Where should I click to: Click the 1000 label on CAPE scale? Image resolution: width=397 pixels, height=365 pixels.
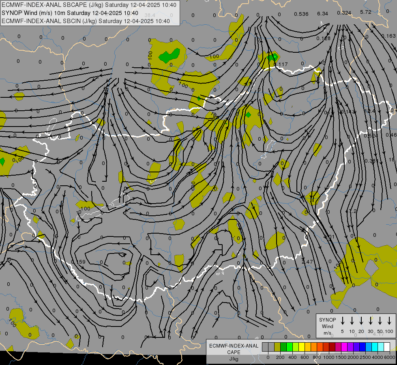click(x=329, y=357)
